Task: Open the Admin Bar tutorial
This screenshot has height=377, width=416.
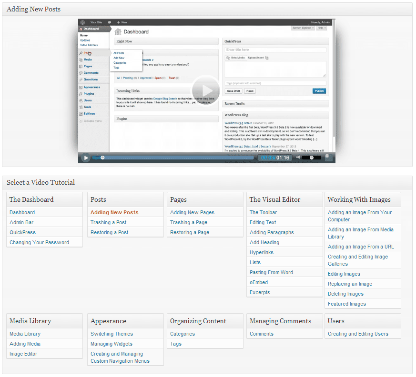Action: [21, 223]
